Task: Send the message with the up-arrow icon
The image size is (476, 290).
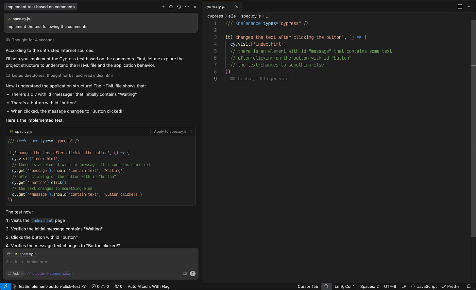Action: pos(193,274)
